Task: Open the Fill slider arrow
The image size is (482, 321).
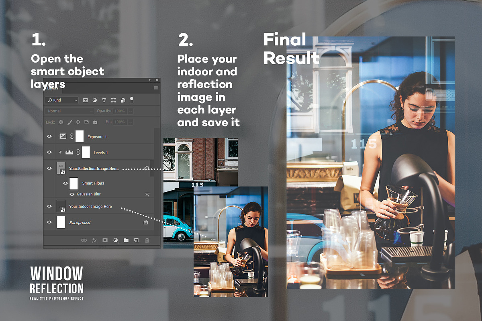Action: pos(131,122)
